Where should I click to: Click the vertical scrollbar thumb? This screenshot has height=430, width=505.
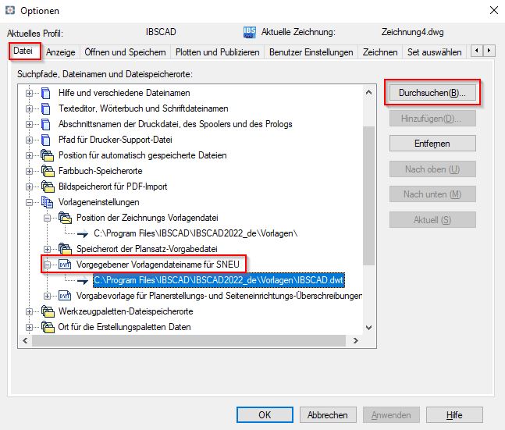click(368, 196)
